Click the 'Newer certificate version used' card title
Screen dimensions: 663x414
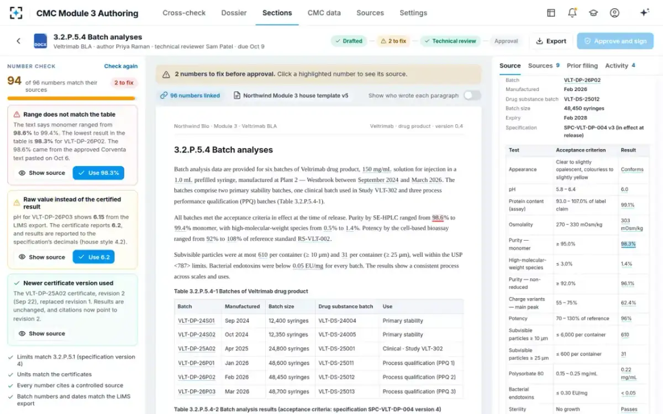(x=68, y=283)
